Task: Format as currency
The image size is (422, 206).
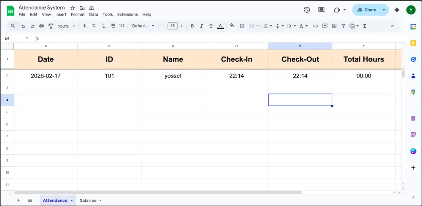Action: click(x=84, y=26)
